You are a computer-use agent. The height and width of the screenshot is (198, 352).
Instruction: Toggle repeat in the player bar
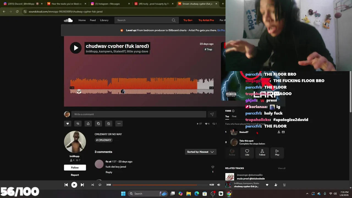click(100, 185)
